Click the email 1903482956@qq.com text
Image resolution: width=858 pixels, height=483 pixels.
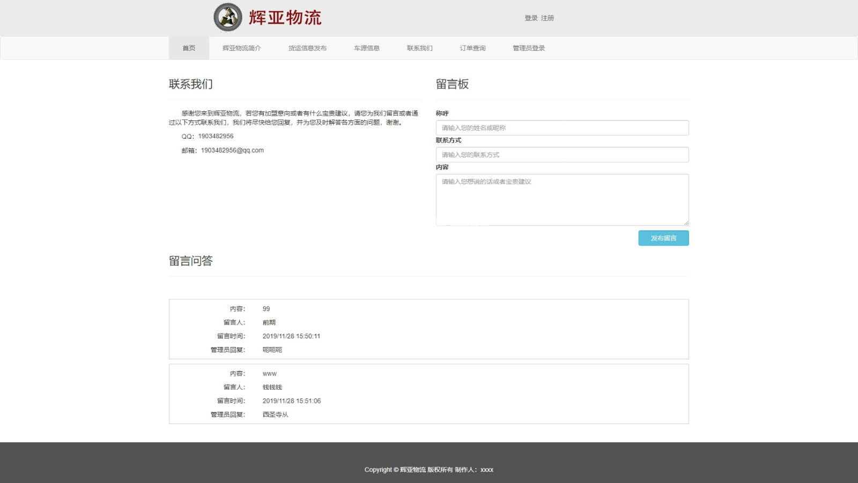[x=232, y=150]
